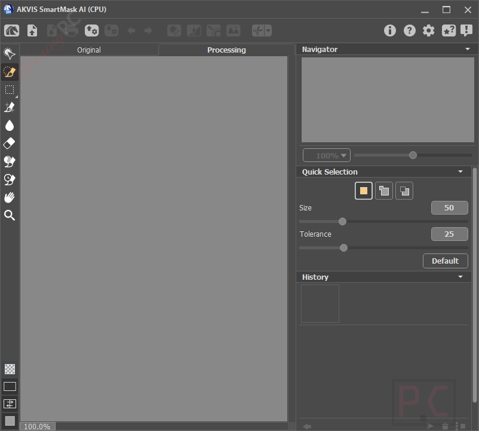
Task: Collapse the Navigator panel
Action: pos(468,49)
